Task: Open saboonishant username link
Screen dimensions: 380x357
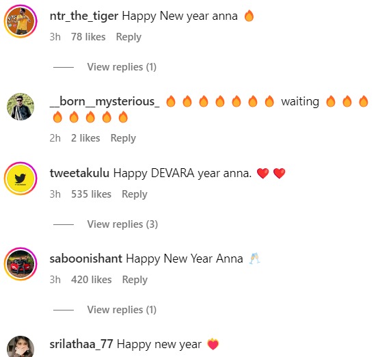Action: [86, 259]
